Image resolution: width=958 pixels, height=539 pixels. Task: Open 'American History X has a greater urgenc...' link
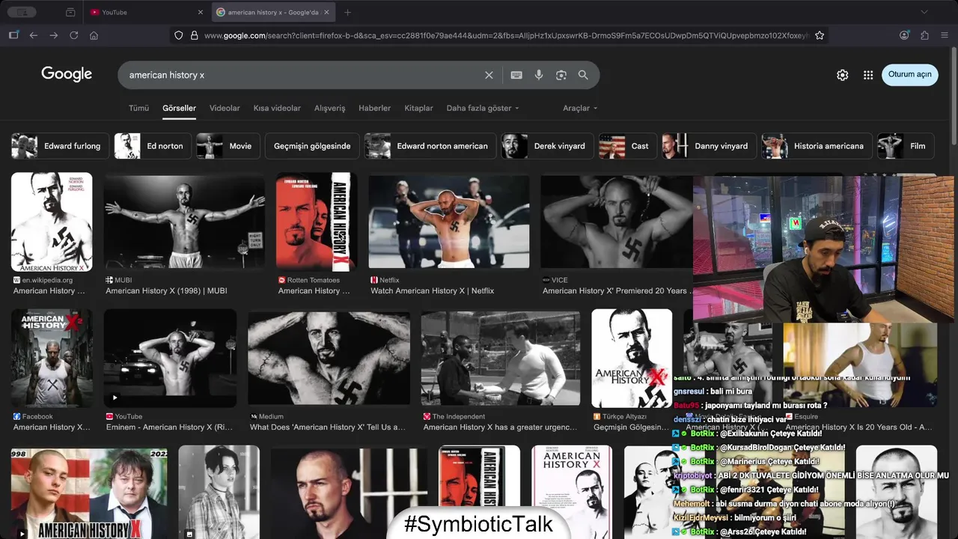coord(501,427)
